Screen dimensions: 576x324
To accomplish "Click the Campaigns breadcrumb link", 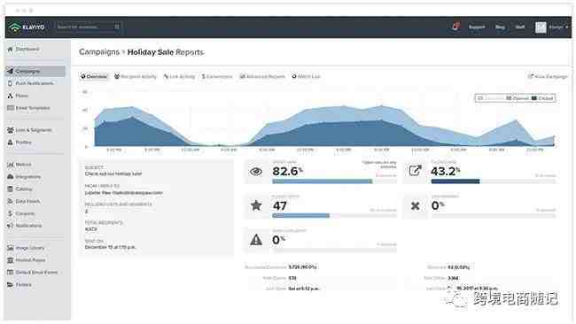I will tap(99, 52).
